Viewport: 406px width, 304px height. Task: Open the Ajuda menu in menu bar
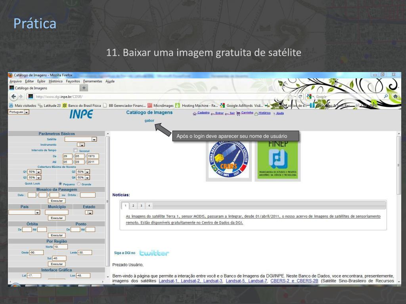pos(110,81)
